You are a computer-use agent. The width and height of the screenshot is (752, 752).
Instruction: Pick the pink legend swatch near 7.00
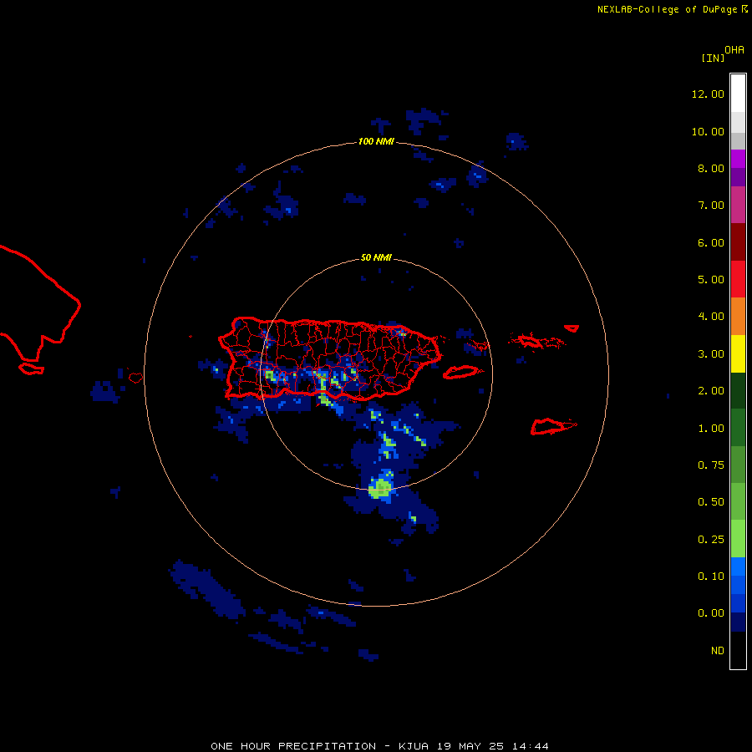(738, 206)
